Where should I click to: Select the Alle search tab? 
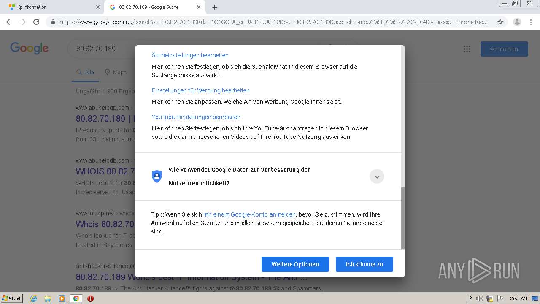pos(85,72)
